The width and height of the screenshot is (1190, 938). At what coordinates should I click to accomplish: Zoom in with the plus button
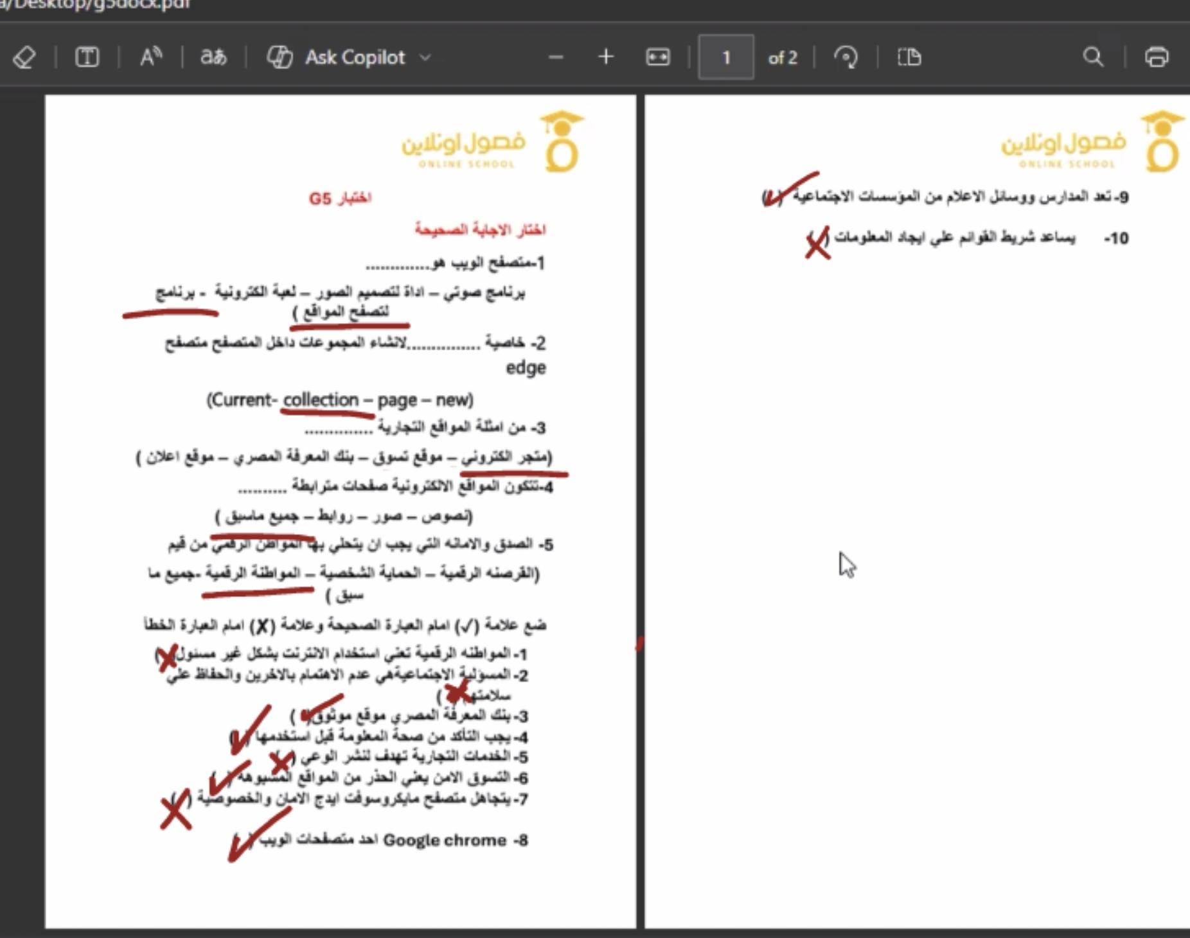pos(605,57)
